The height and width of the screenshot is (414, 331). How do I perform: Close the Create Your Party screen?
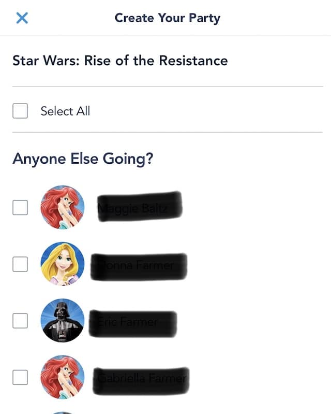22,18
